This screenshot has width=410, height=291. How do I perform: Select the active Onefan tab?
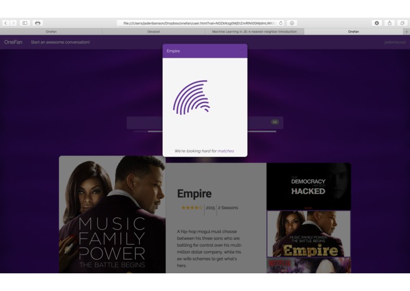point(353,32)
